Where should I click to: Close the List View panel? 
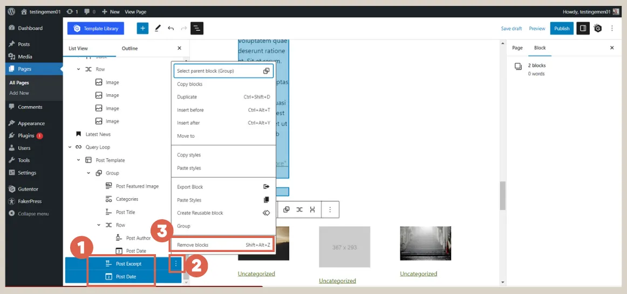(x=179, y=48)
